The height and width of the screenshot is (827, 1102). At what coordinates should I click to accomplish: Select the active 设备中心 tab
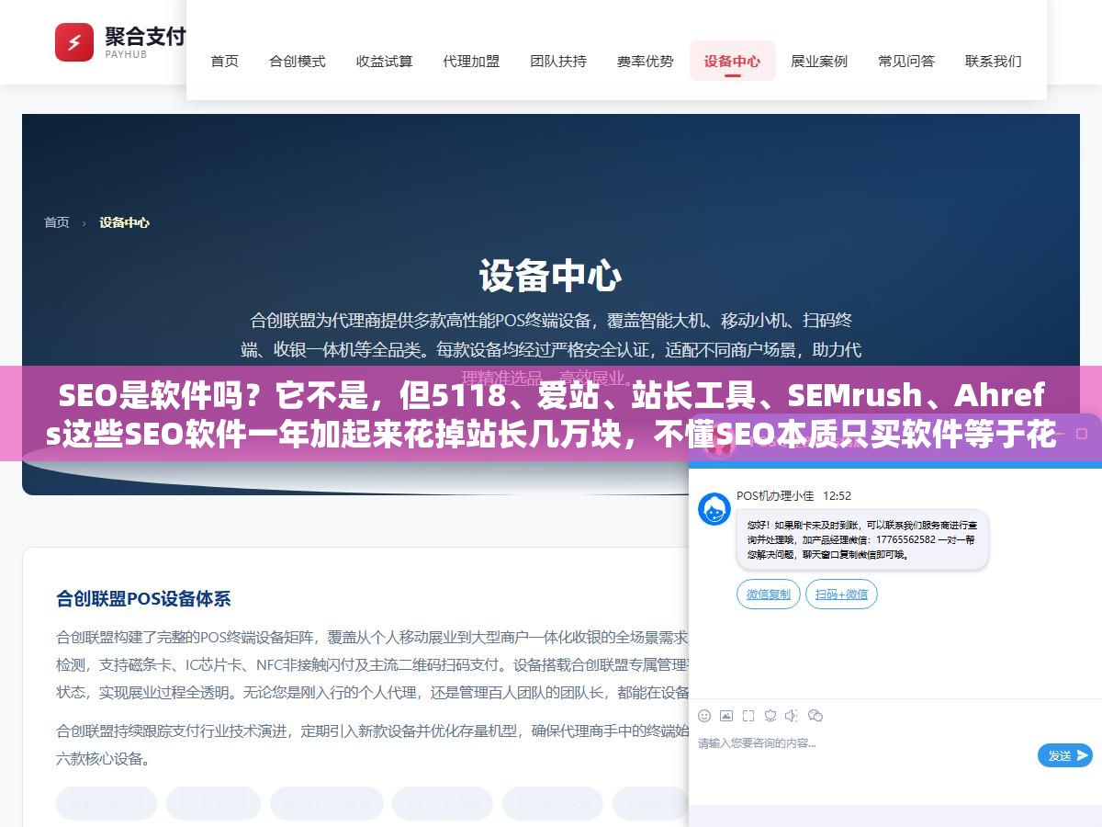tap(733, 62)
